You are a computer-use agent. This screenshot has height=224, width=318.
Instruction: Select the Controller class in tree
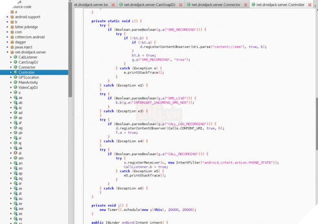pyautogui.click(x=28, y=72)
